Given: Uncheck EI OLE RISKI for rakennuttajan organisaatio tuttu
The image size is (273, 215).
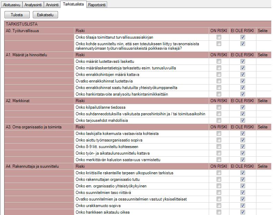Looking at the screenshot, I should (243, 179).
